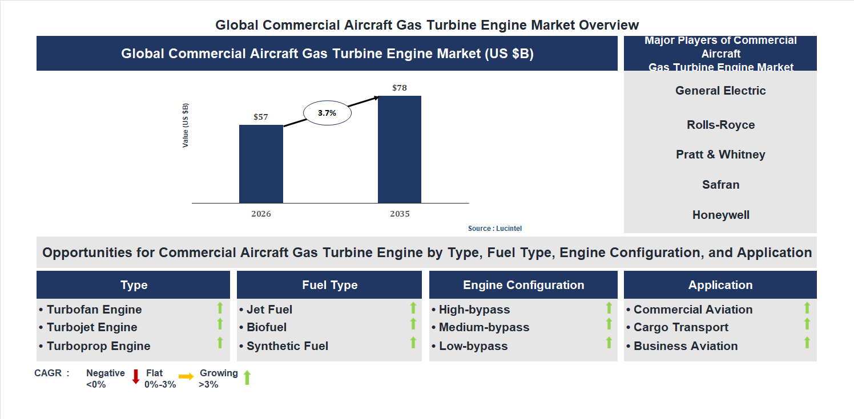The image size is (854, 419).
Task: Click the $57 bar value label
Action: click(x=261, y=117)
